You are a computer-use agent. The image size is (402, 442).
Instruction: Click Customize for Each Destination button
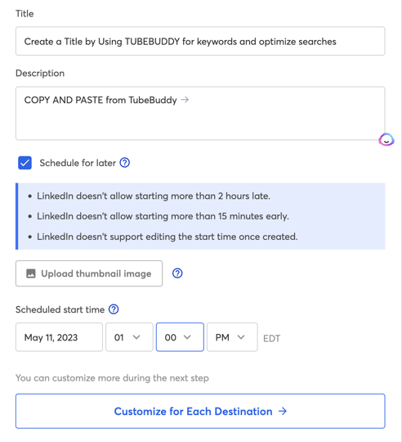pyautogui.click(x=200, y=411)
